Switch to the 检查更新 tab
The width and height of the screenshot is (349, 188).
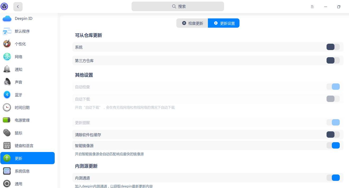coord(192,23)
